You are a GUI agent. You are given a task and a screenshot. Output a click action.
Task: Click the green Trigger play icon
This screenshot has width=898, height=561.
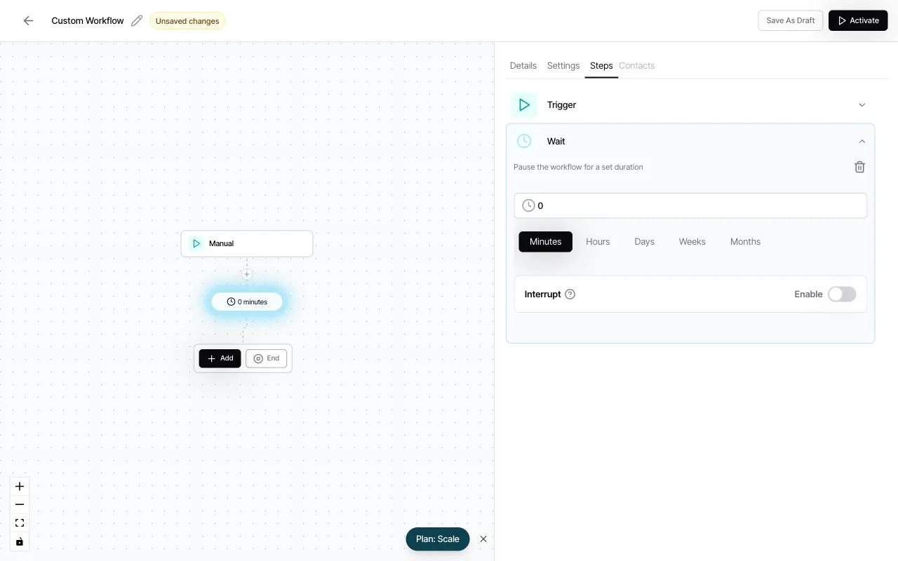pos(524,104)
